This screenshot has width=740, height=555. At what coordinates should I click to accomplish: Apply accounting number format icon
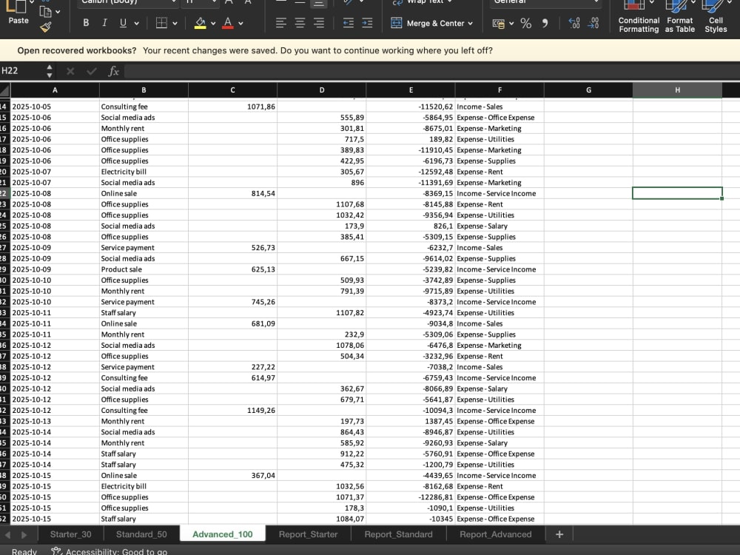(x=498, y=23)
